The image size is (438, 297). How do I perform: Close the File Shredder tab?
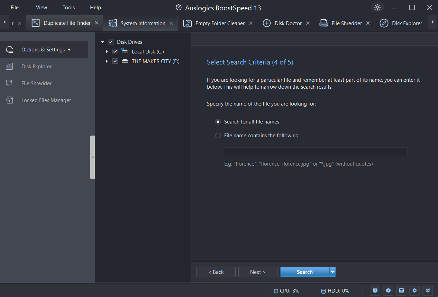[x=368, y=23]
